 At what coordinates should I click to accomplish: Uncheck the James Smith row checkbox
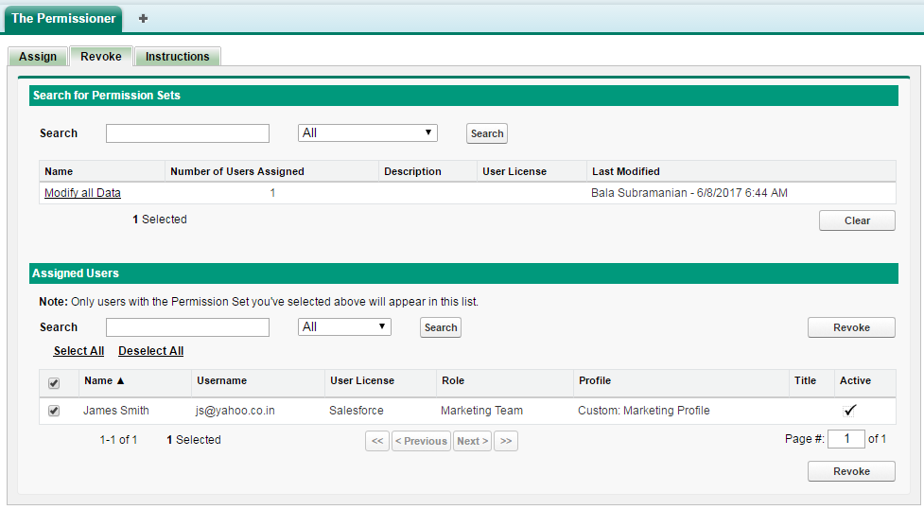click(x=54, y=411)
